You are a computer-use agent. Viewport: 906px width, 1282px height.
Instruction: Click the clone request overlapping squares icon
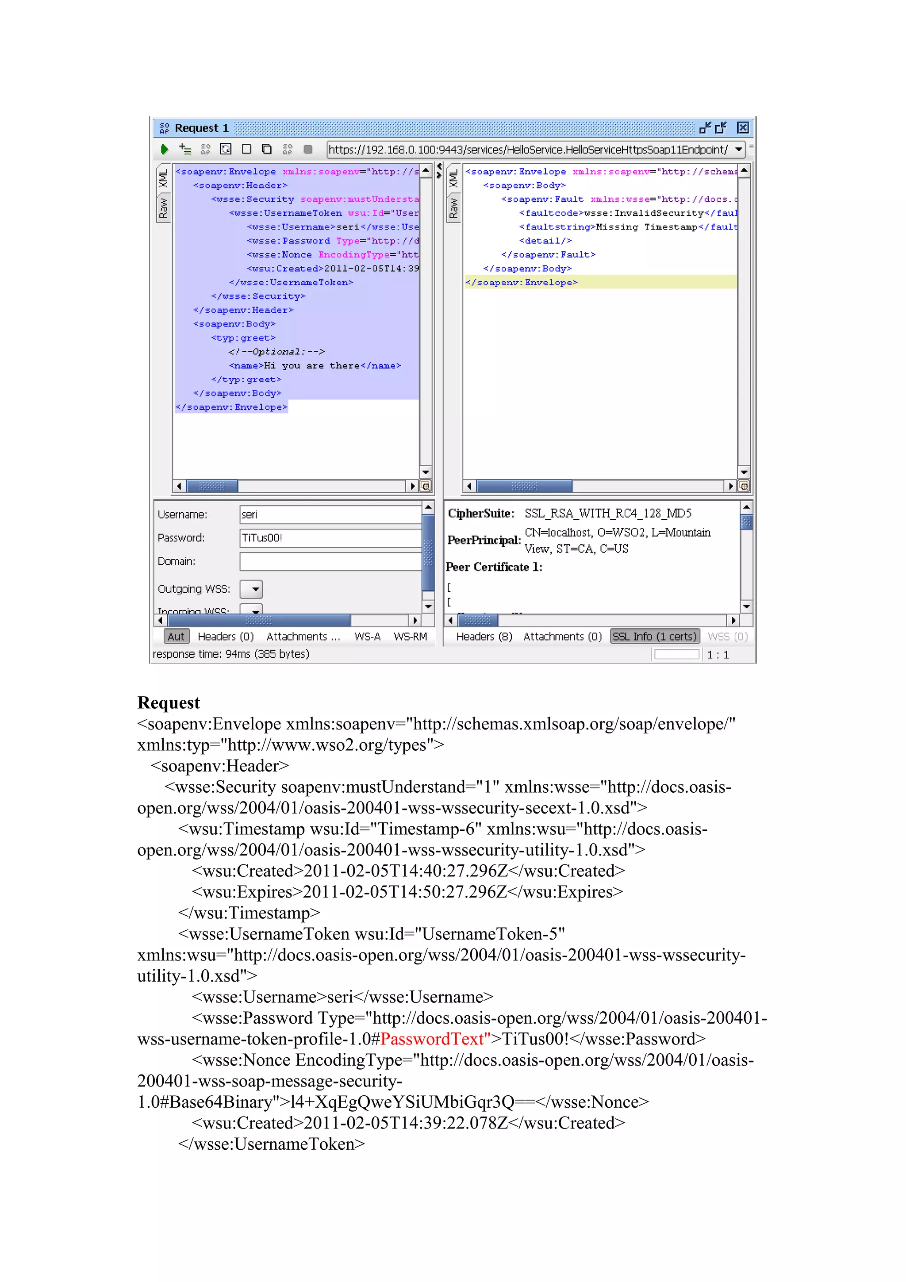267,149
